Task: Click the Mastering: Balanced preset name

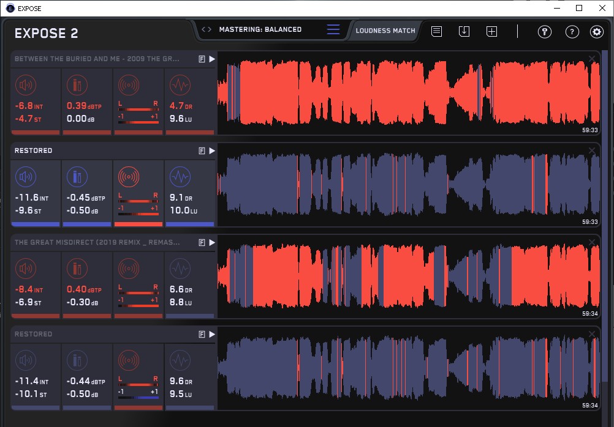Action: pyautogui.click(x=260, y=29)
